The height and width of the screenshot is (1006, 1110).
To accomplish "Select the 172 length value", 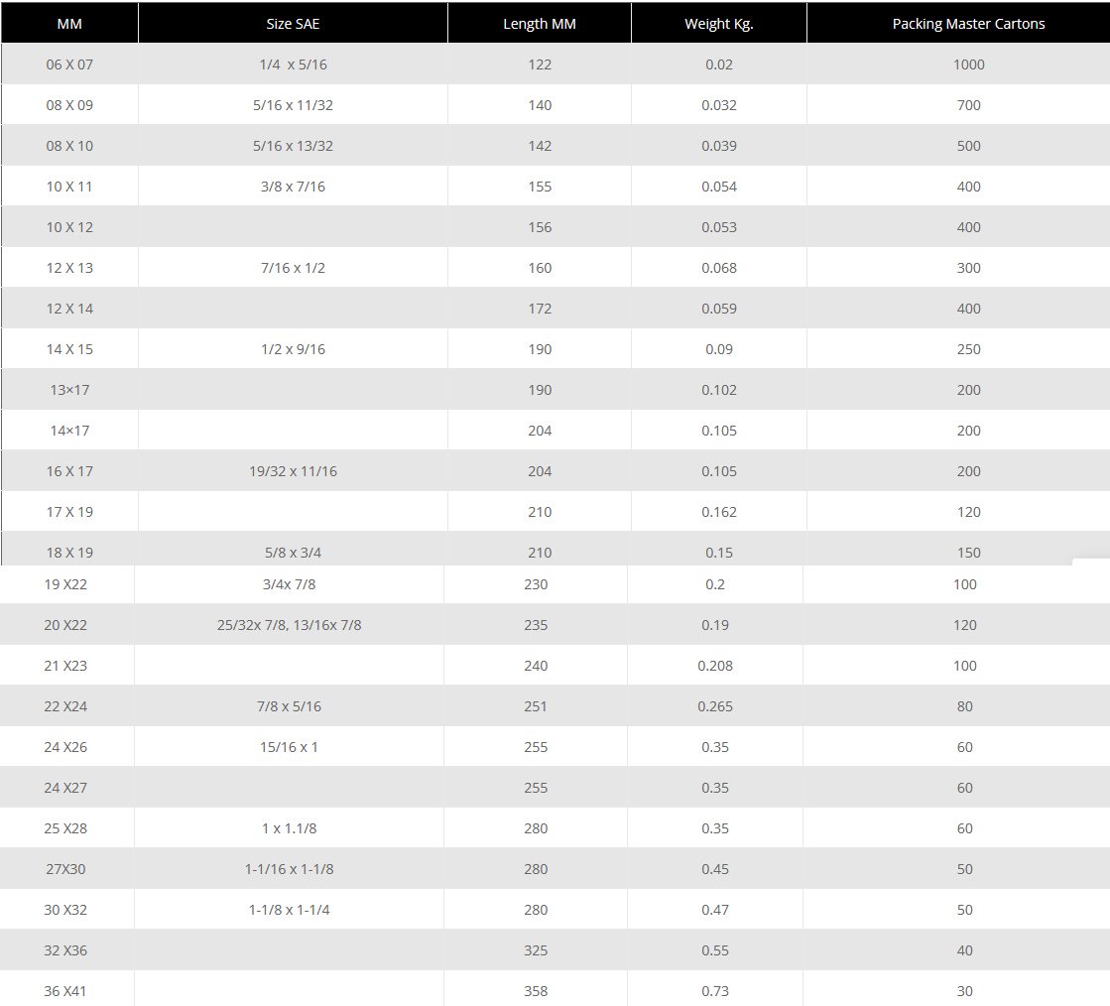I will (540, 309).
